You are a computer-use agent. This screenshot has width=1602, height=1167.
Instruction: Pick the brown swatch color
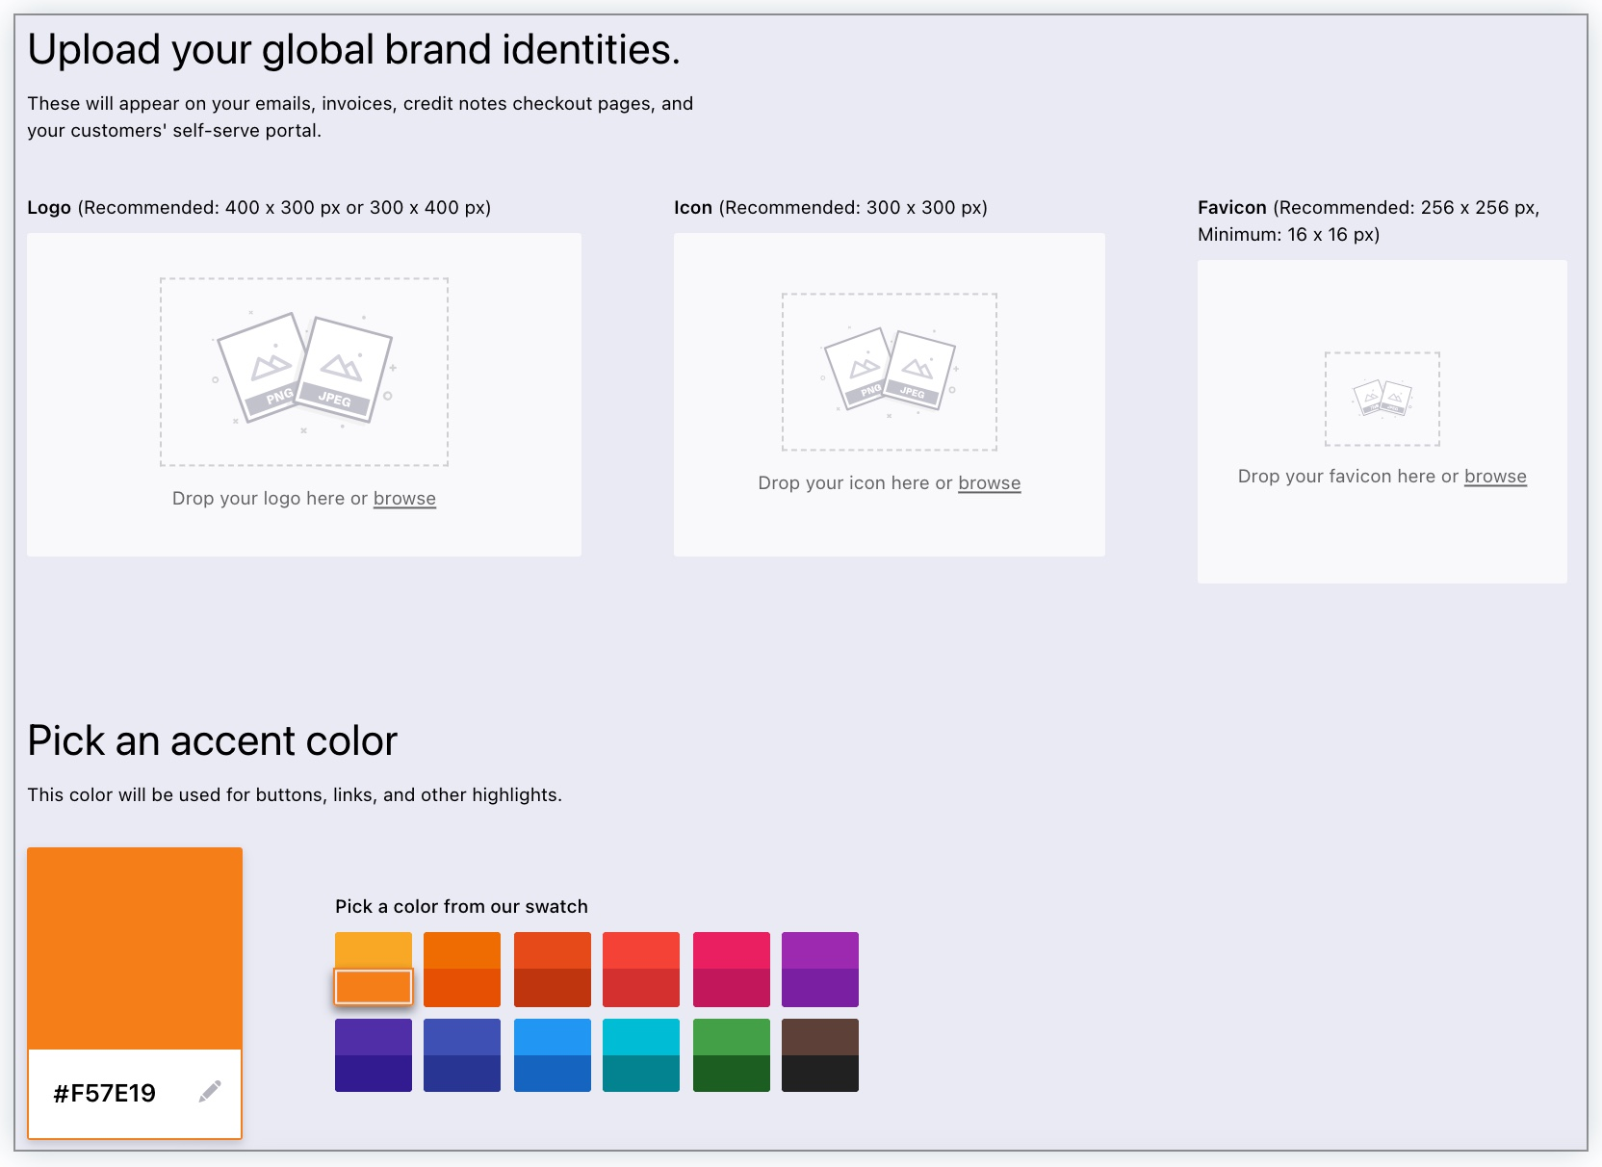pyautogui.click(x=820, y=1037)
